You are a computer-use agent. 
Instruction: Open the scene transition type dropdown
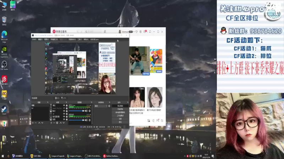tap(100, 106)
